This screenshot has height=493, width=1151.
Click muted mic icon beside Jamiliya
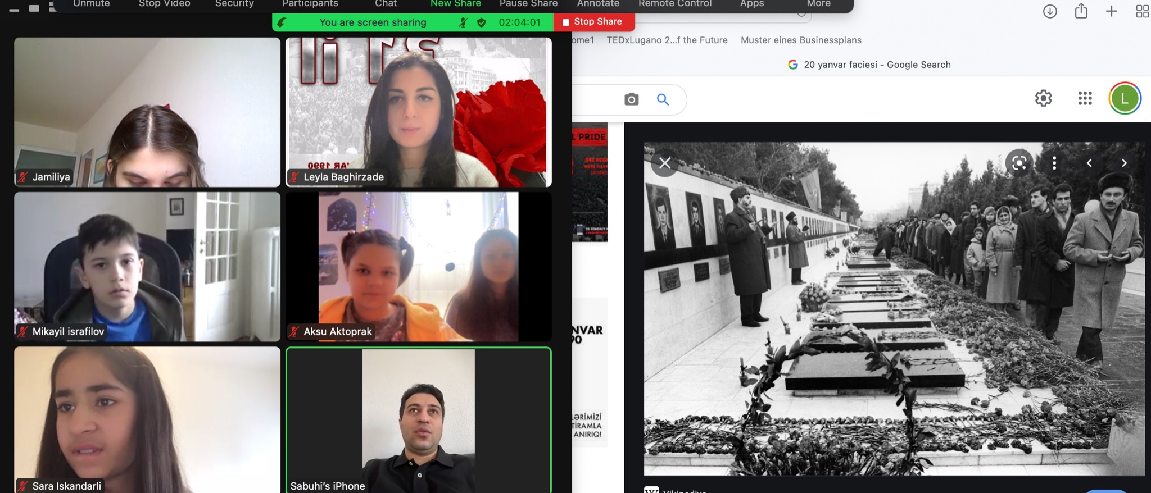(23, 177)
